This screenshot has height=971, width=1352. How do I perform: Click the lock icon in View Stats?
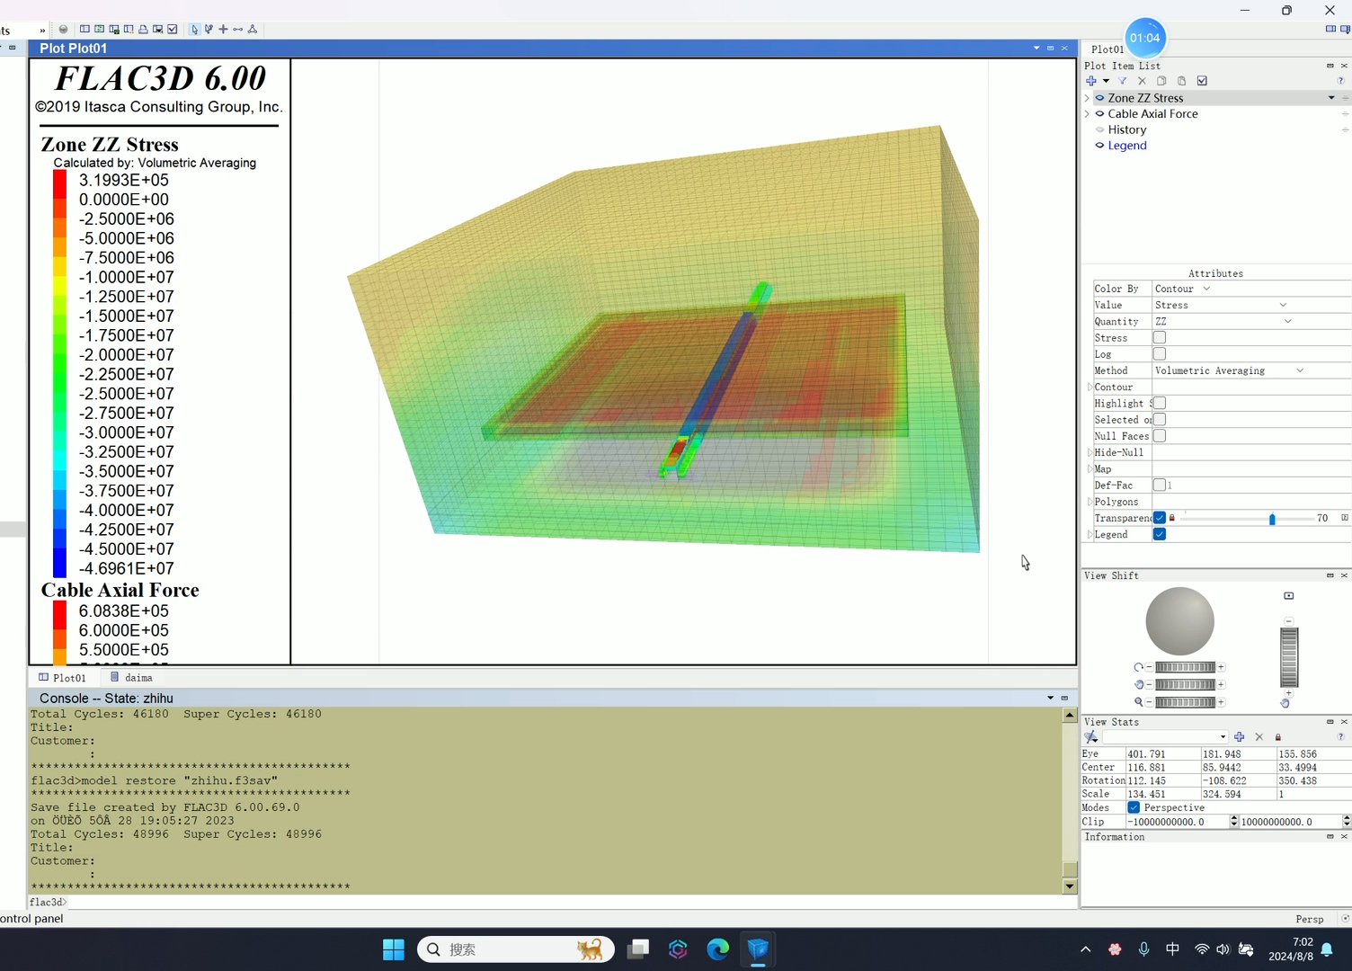click(1277, 737)
